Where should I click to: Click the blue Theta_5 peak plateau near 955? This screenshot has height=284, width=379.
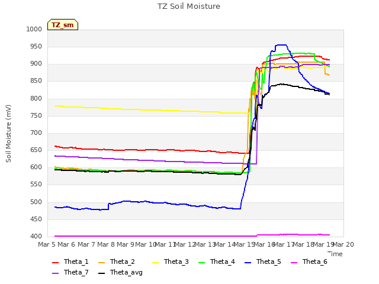281,45
